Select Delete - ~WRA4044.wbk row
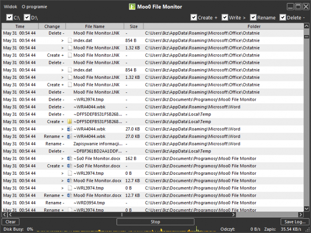Viewport: 311px width, 233px height. click(152, 107)
